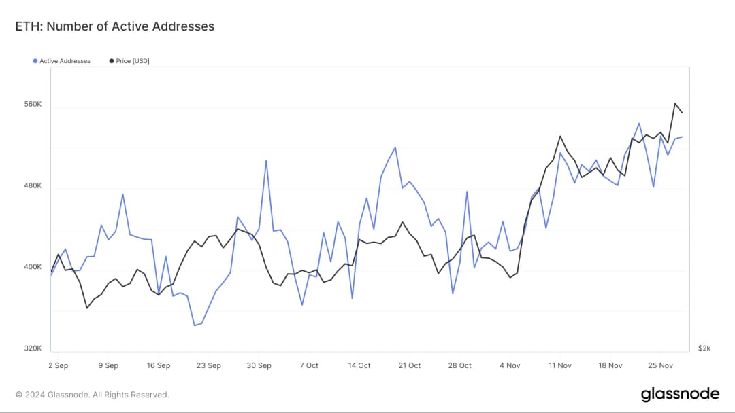Viewport: 735px width, 413px height.
Task: Click the glassnode logo
Action: coord(680,394)
